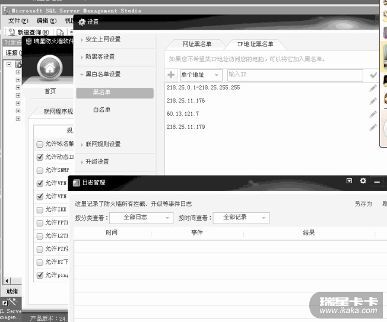
Task: Click the dropdown box icon in 日志管理 title bar
Action: 349,181
